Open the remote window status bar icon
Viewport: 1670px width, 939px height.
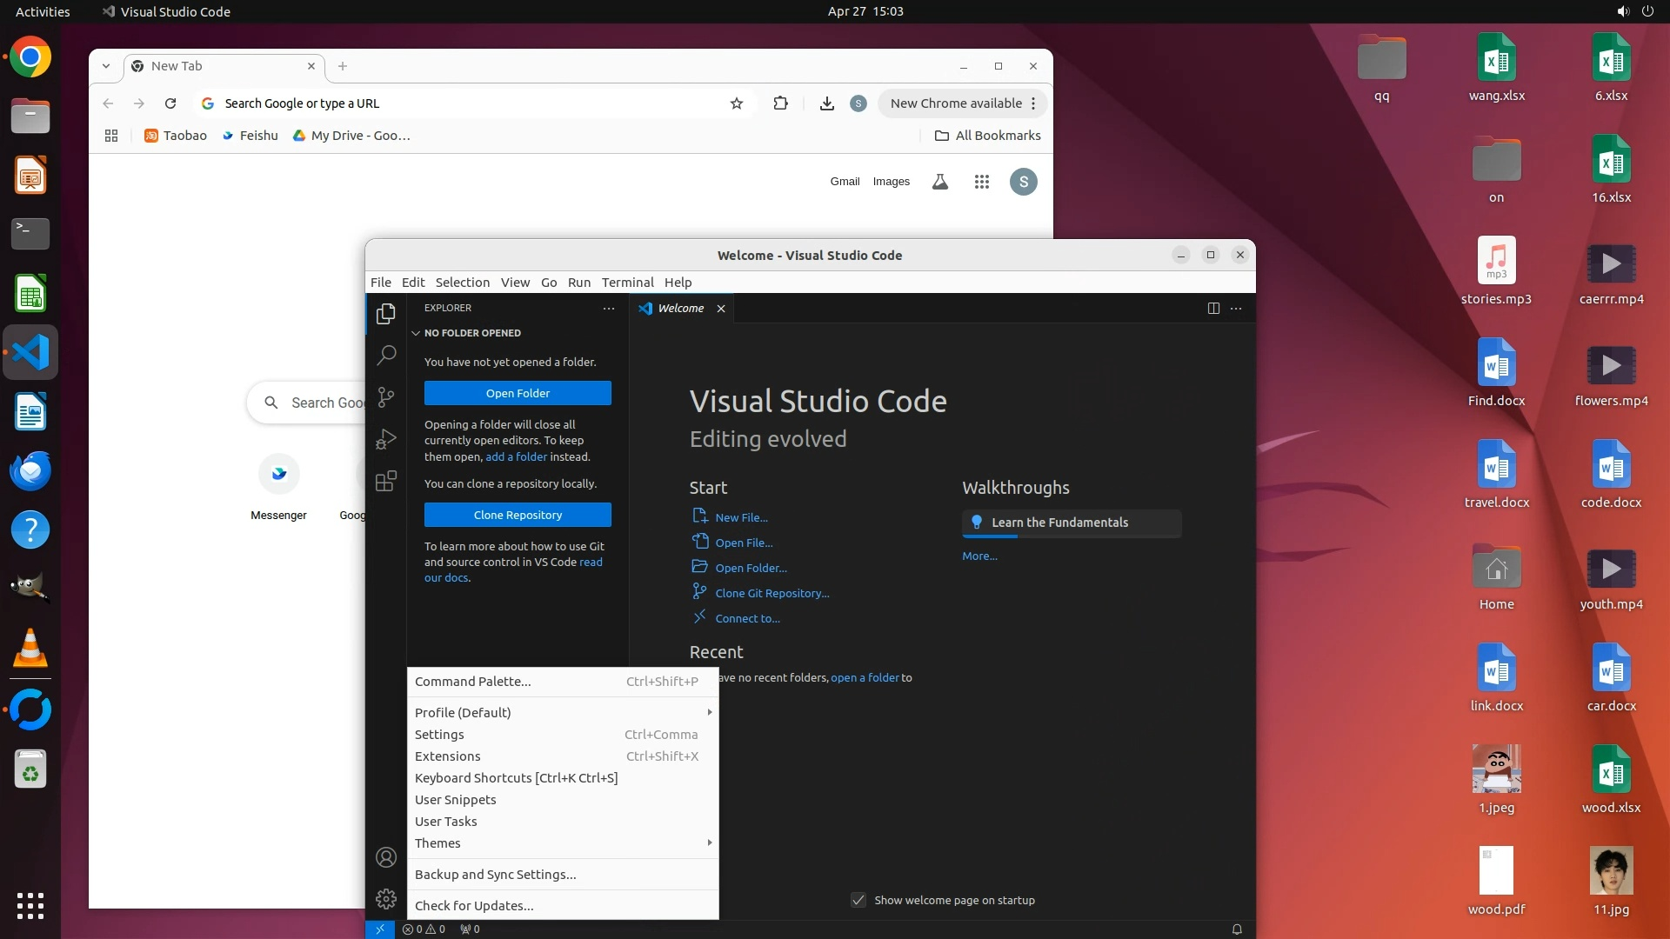[379, 929]
